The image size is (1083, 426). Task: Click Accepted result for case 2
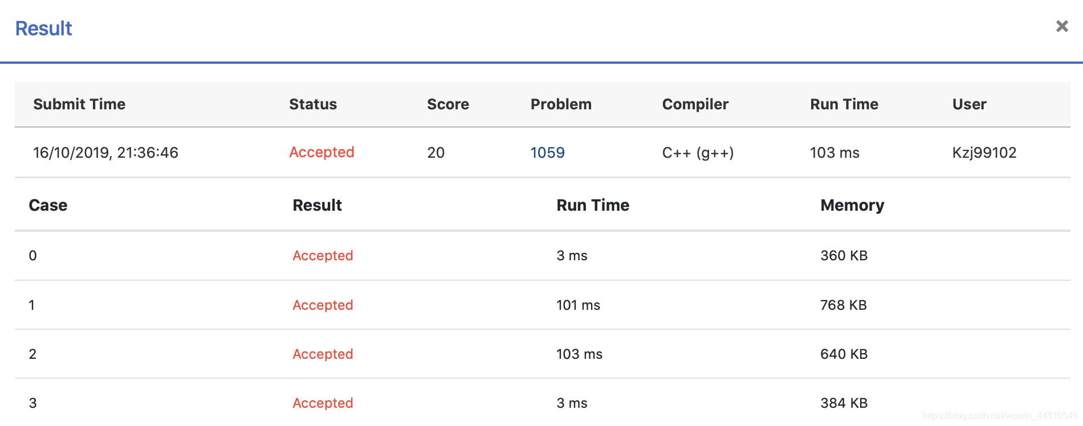pyautogui.click(x=323, y=354)
